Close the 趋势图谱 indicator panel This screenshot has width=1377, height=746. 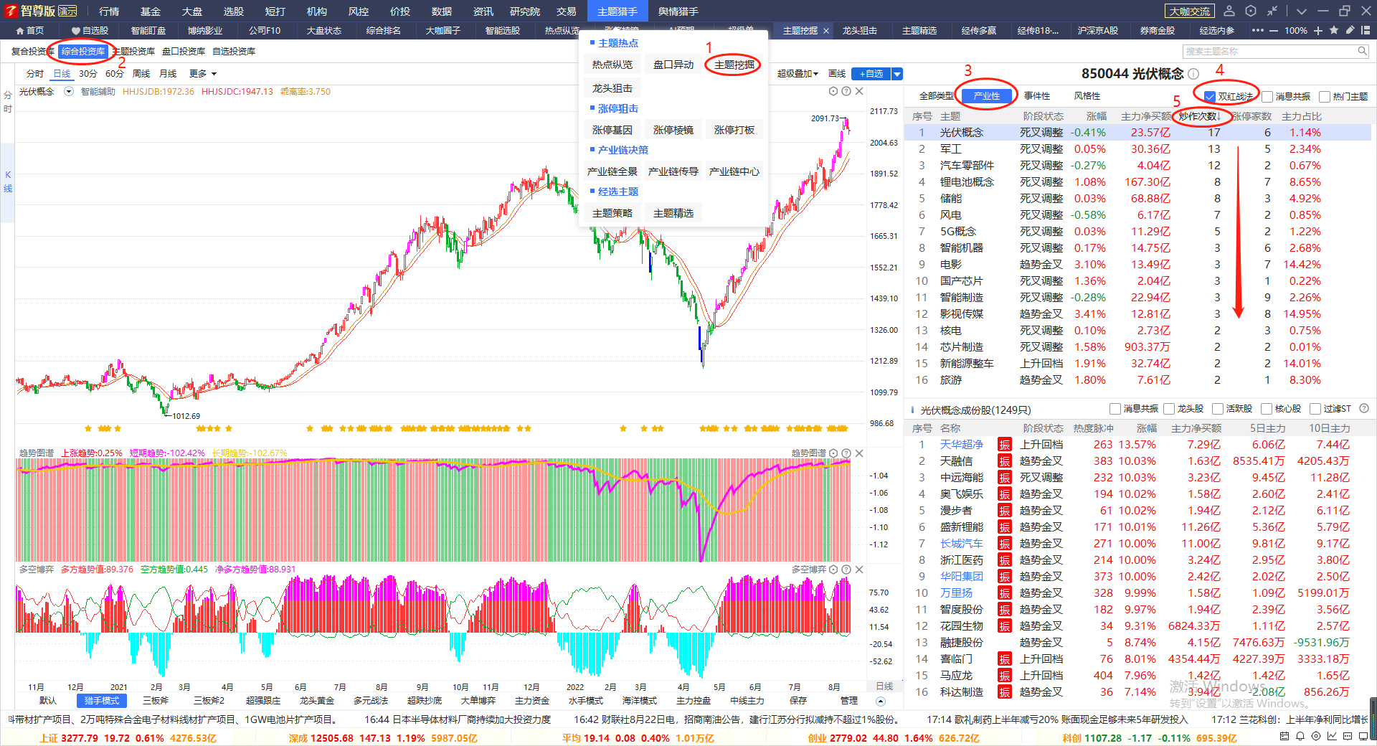(859, 453)
